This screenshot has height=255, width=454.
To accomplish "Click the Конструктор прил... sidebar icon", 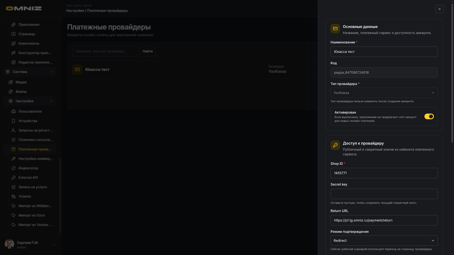I will [x=13, y=53].
